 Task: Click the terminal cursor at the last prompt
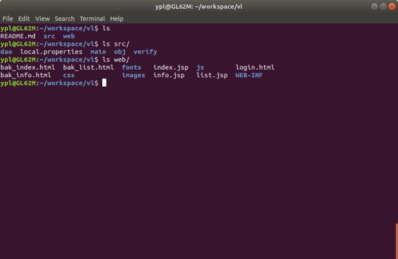(104, 83)
